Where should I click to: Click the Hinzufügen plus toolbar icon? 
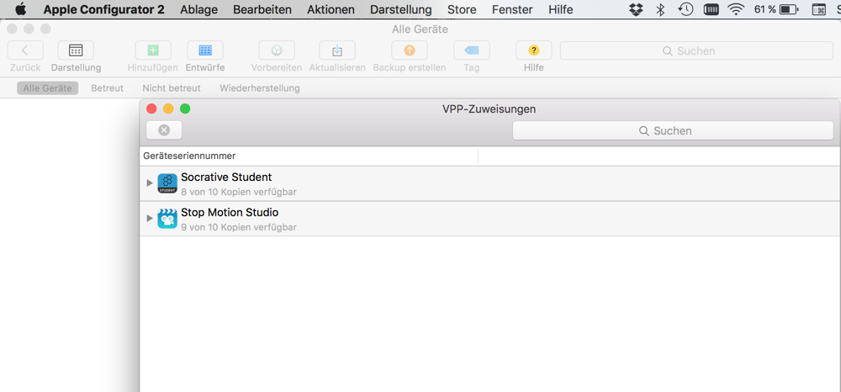tap(153, 50)
